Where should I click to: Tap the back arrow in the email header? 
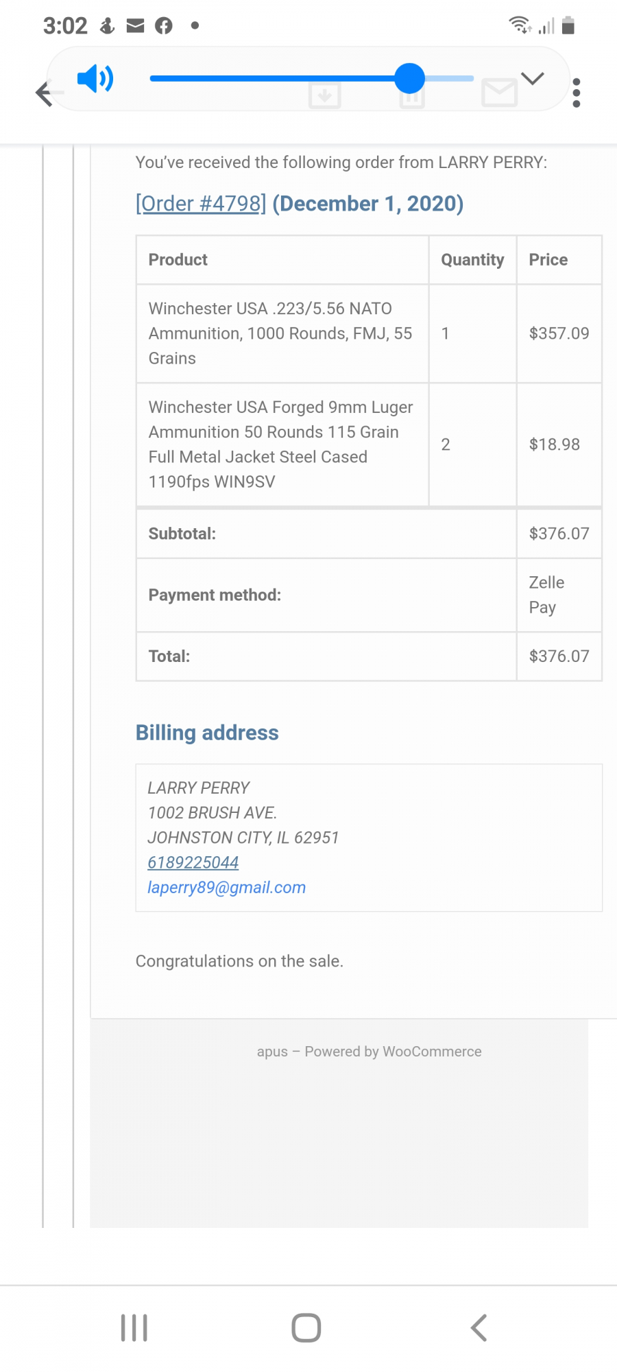pyautogui.click(x=45, y=93)
